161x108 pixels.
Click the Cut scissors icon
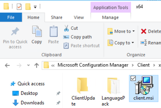(66, 28)
